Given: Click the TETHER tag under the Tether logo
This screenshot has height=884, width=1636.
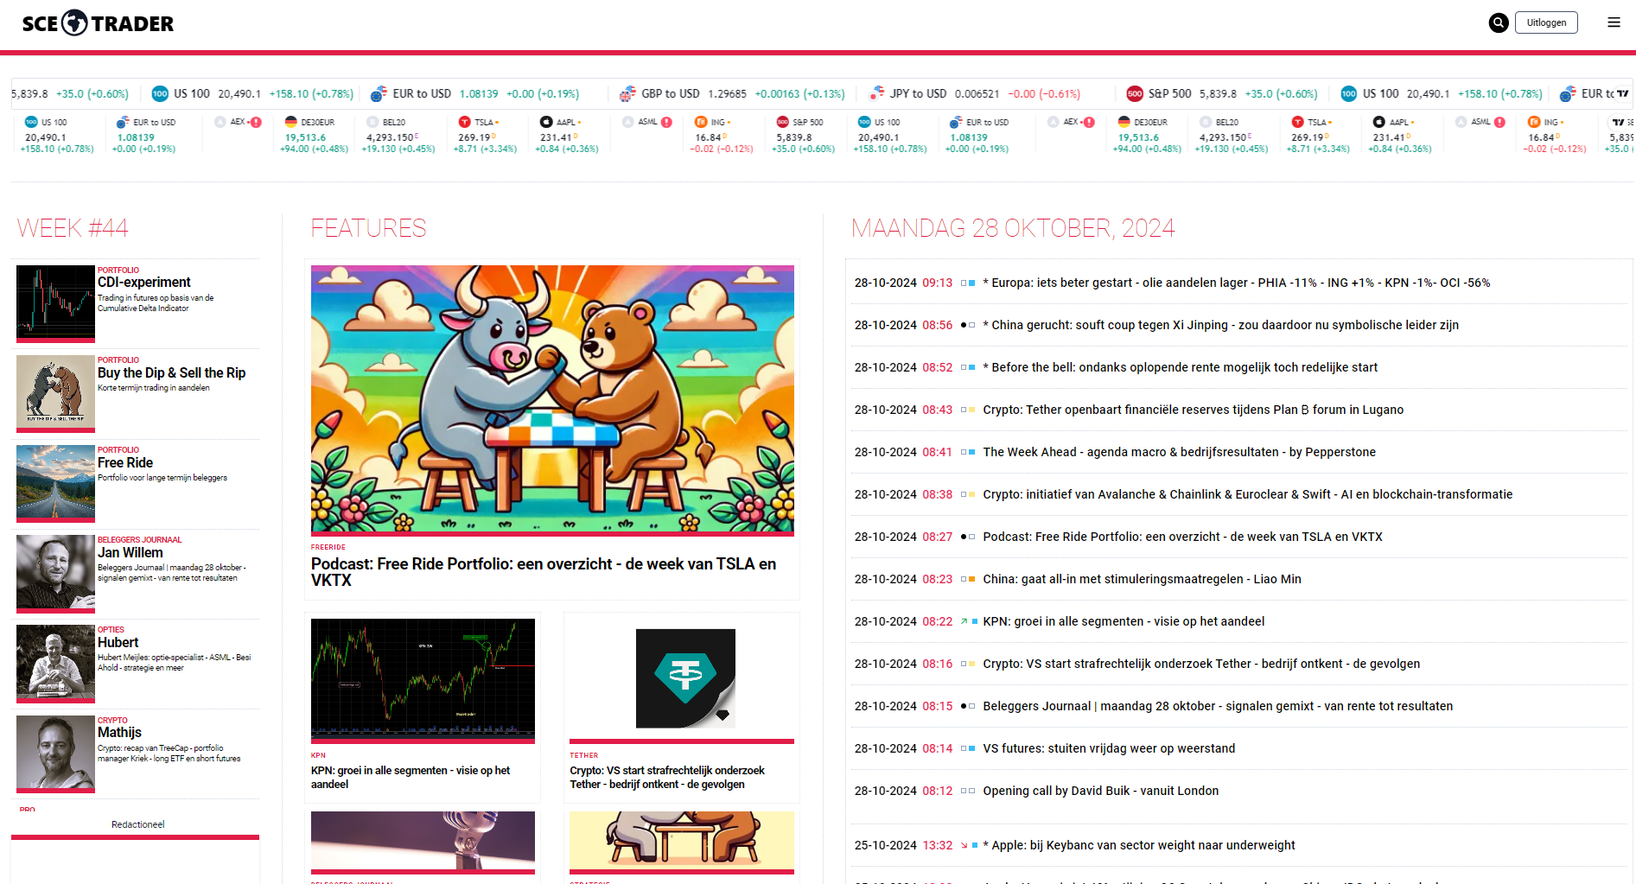Looking at the screenshot, I should pyautogui.click(x=584, y=755).
